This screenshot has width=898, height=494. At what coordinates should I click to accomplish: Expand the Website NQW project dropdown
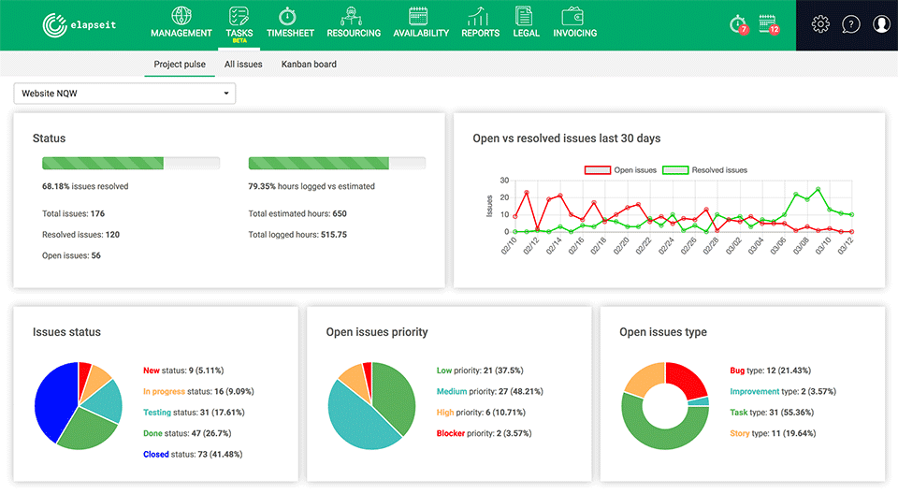[x=124, y=94]
